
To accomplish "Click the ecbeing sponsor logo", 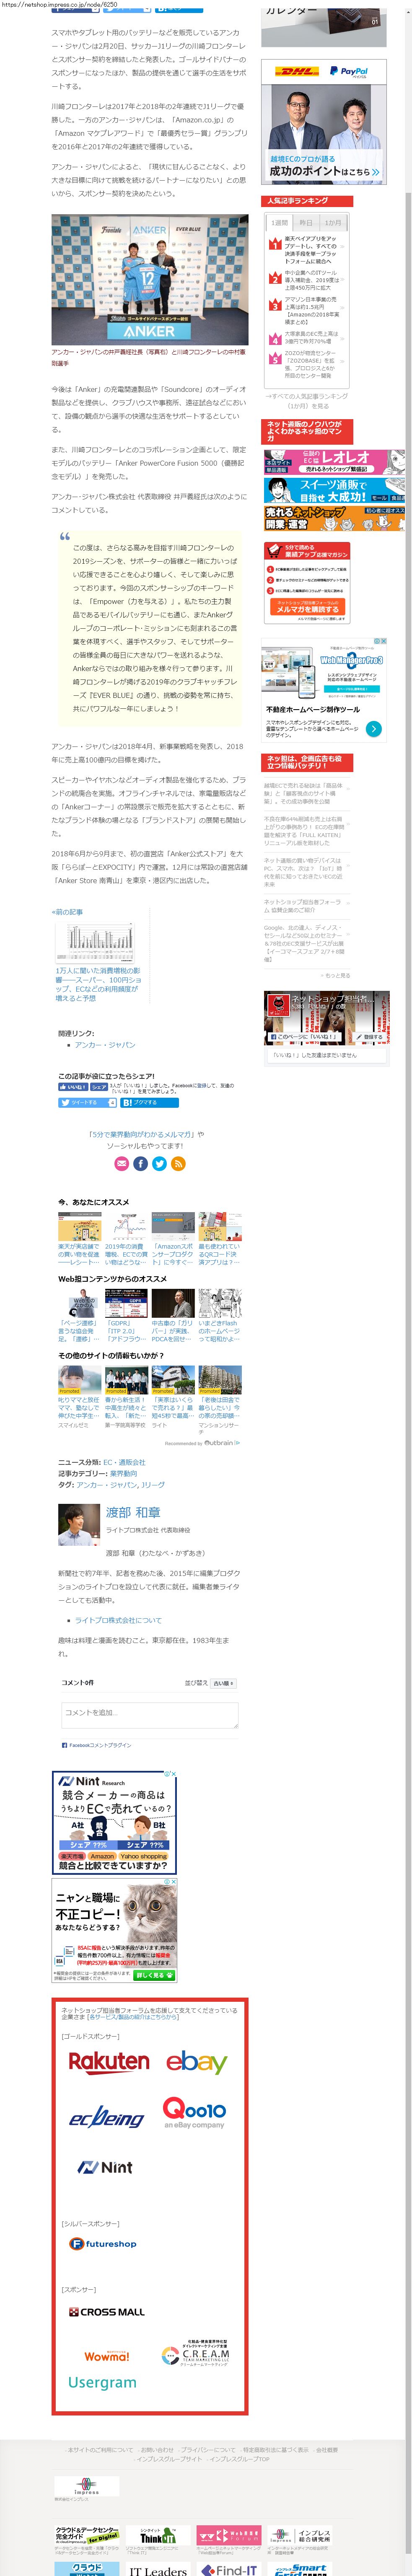I will point(106,2118).
